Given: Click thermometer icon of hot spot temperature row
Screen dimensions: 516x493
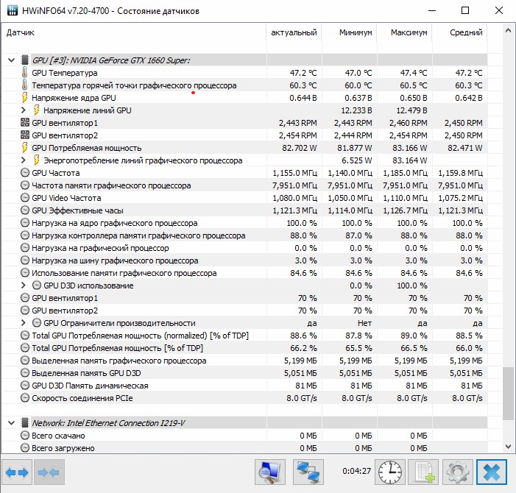Looking at the screenshot, I should (25, 85).
